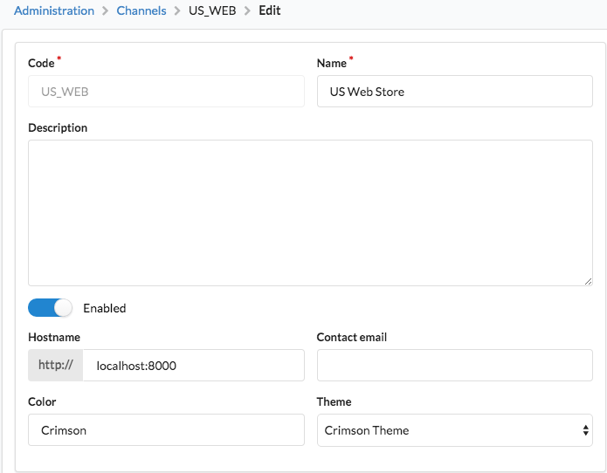Click the Theme dropdown arrows
This screenshot has height=473, width=607.
tap(585, 430)
